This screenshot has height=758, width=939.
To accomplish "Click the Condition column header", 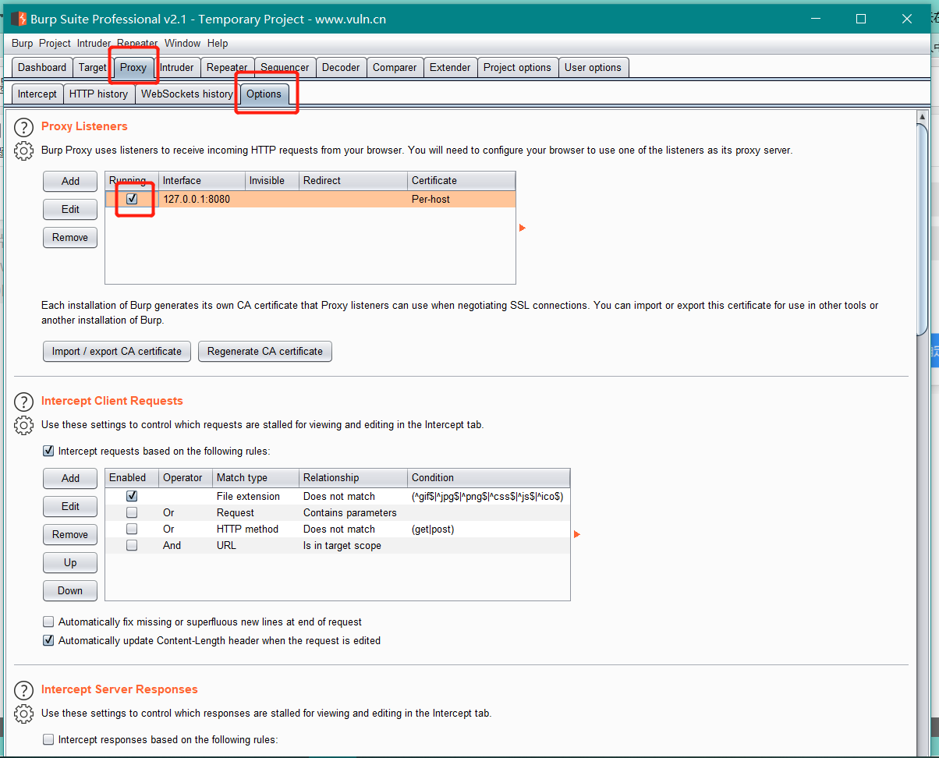I will [489, 478].
